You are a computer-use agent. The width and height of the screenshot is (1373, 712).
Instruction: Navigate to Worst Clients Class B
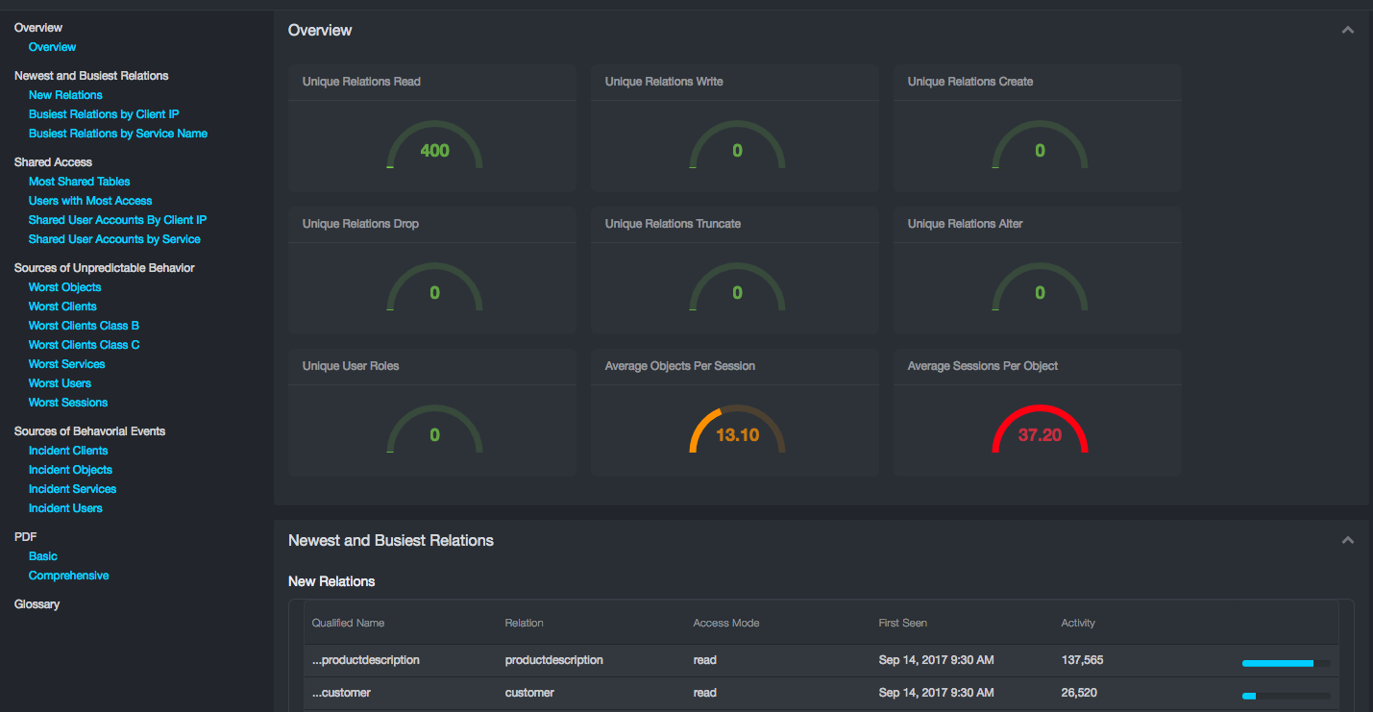click(84, 326)
